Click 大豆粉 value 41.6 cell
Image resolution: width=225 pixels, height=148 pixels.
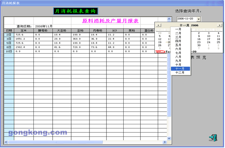62,47
